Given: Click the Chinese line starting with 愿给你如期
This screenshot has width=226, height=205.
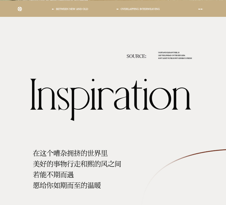Looking at the screenshot, I should click(67, 186).
